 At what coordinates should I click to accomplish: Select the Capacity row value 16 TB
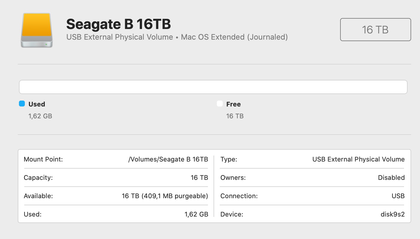coord(199,178)
